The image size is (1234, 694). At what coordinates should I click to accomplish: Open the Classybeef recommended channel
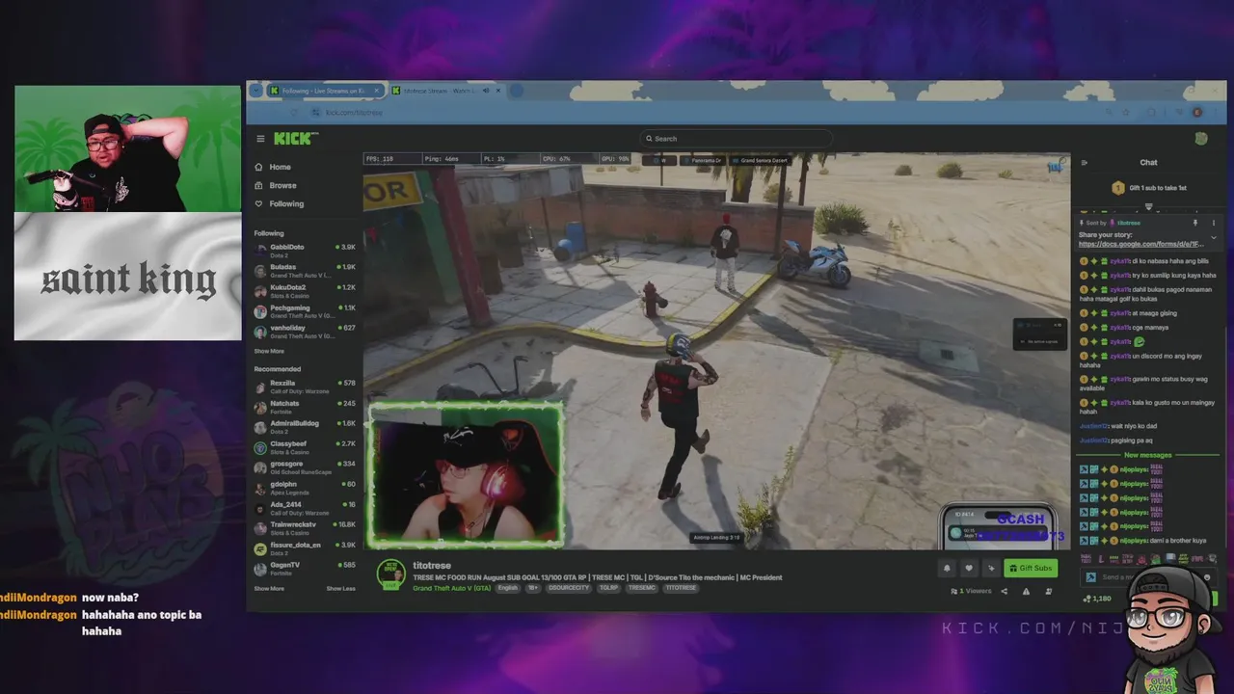coord(305,446)
